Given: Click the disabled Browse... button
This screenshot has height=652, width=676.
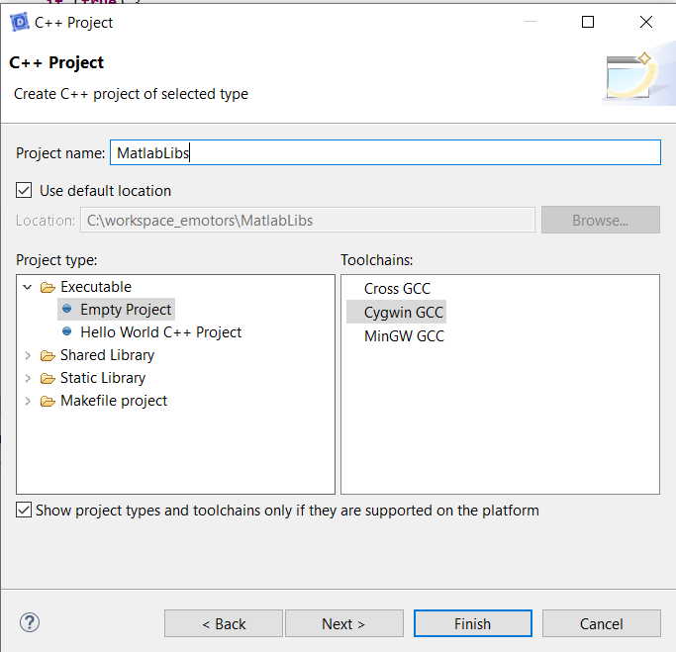Looking at the screenshot, I should tap(601, 220).
